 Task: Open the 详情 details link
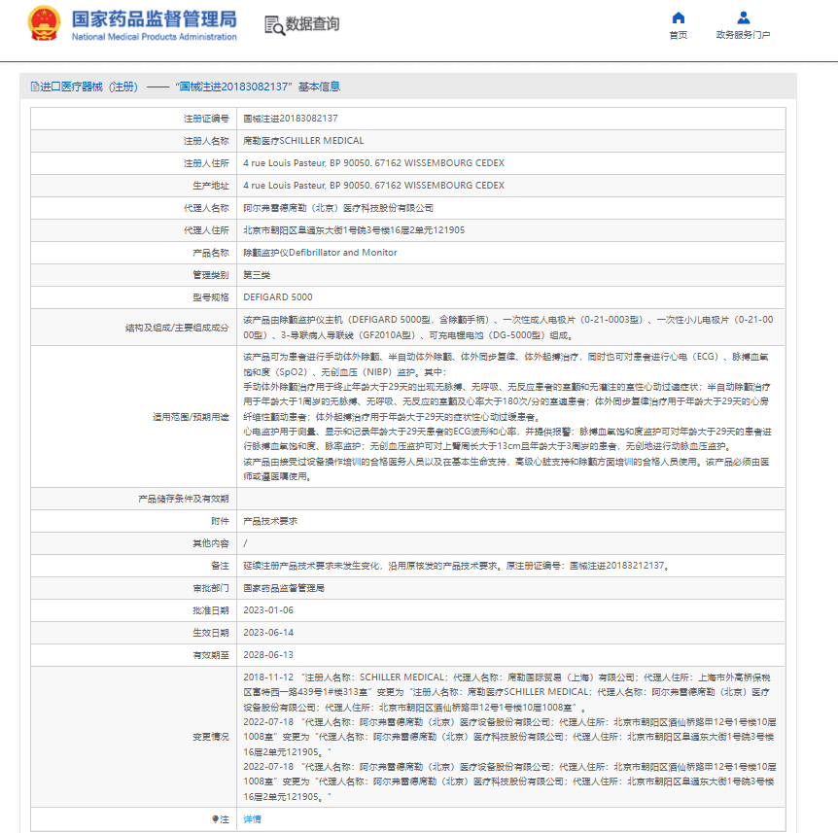tap(252, 818)
